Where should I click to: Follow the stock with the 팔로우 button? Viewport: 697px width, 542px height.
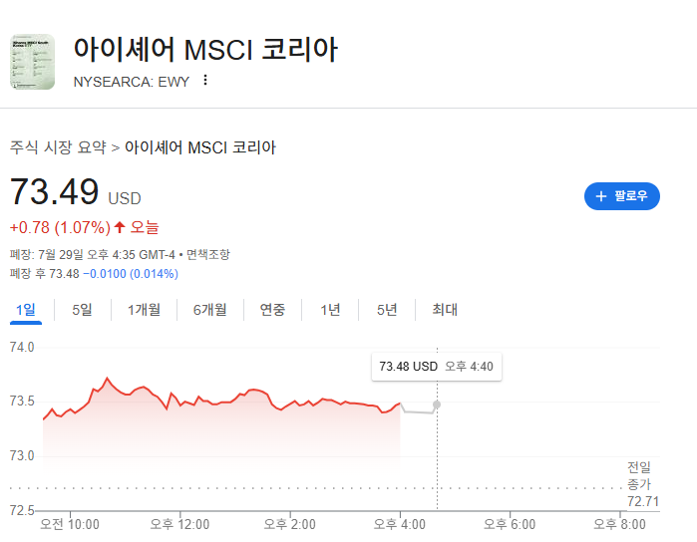point(622,196)
